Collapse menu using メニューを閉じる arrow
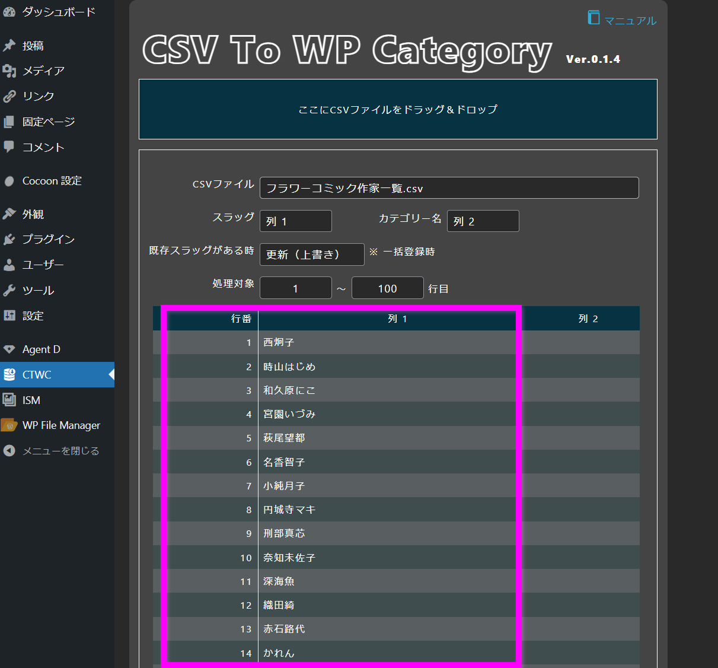 (9, 451)
